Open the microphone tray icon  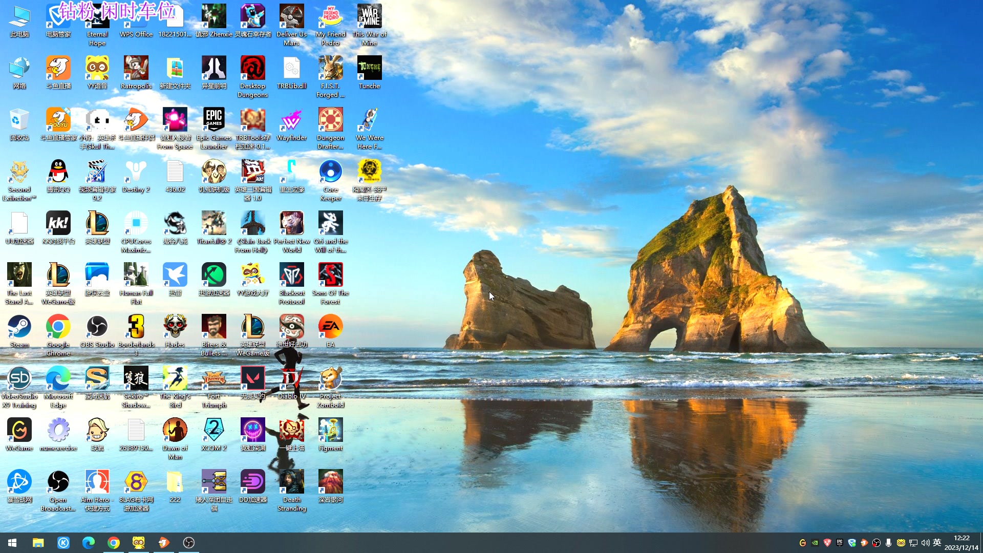[x=888, y=543]
